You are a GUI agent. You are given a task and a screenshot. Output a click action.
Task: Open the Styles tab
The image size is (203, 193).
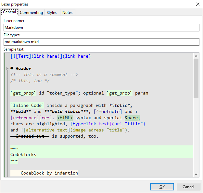[x=52, y=13]
